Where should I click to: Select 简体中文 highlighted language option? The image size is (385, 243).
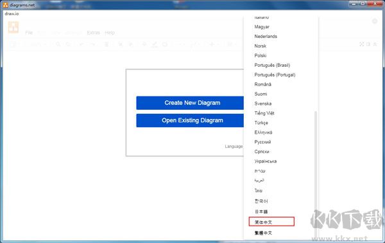[x=271, y=222]
